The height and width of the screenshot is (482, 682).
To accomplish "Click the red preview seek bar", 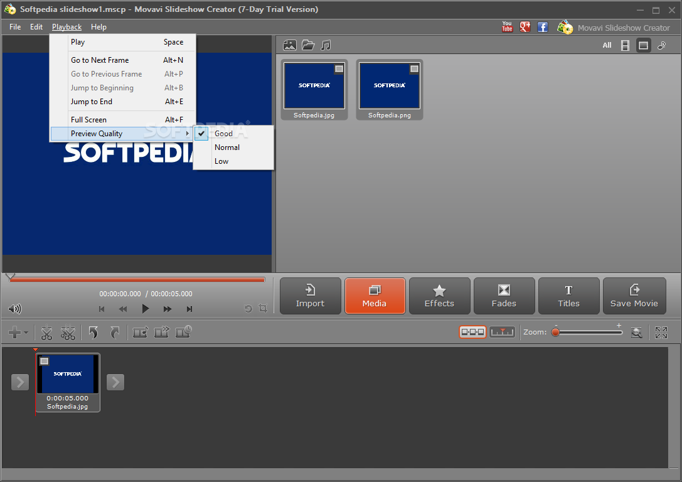I will point(137,280).
